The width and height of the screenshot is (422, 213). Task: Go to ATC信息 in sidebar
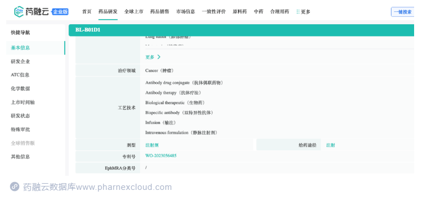[x=20, y=75]
